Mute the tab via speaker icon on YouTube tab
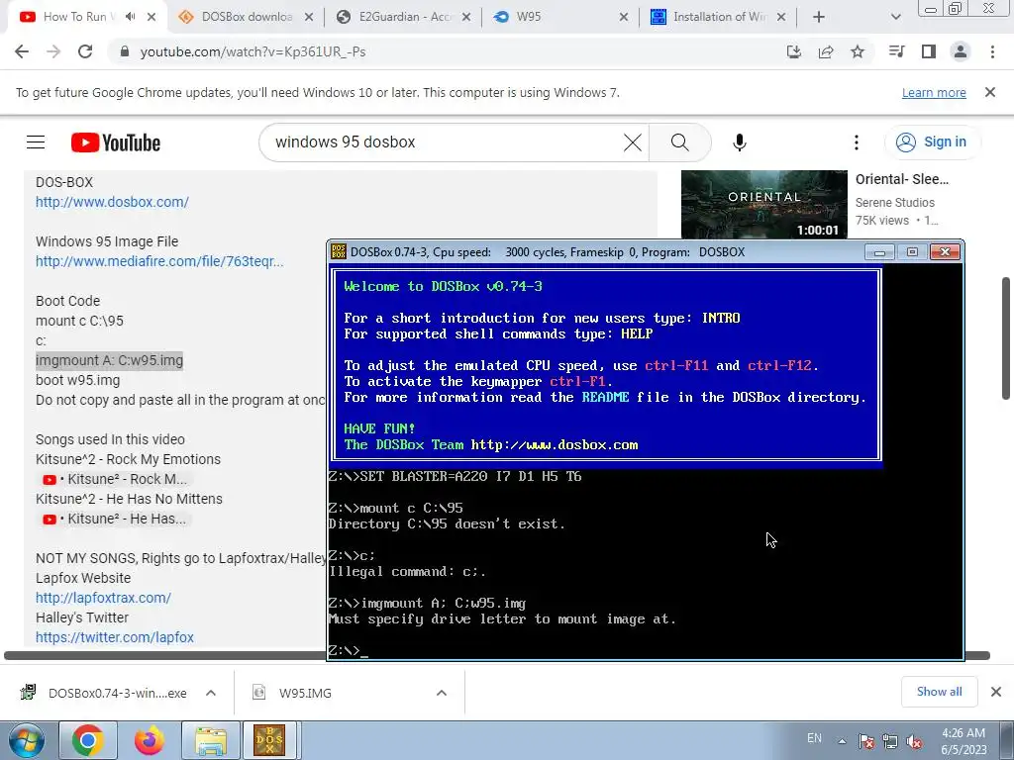 (x=130, y=17)
